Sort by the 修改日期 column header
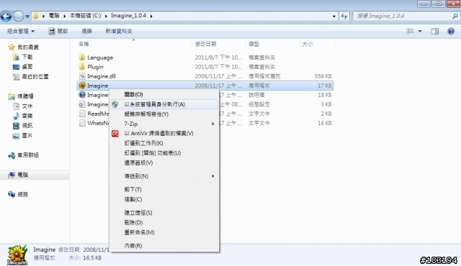 (206, 44)
